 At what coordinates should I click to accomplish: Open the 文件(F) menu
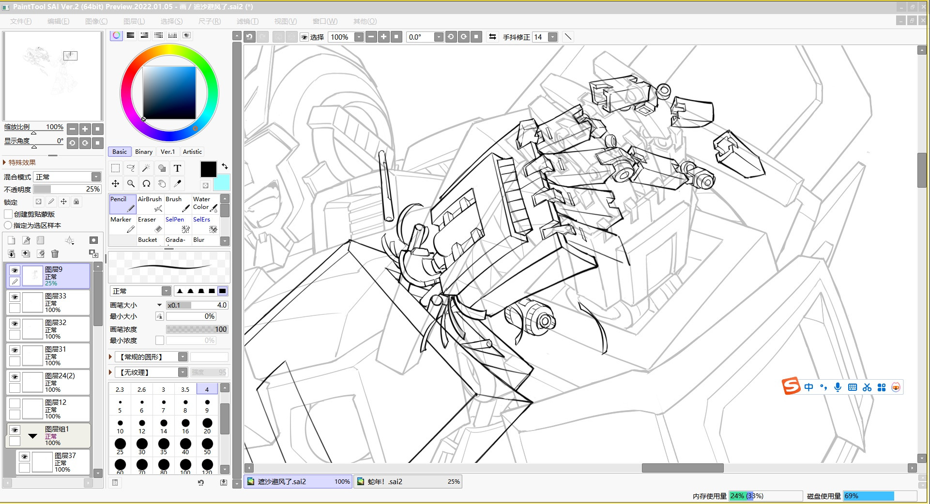(21, 21)
